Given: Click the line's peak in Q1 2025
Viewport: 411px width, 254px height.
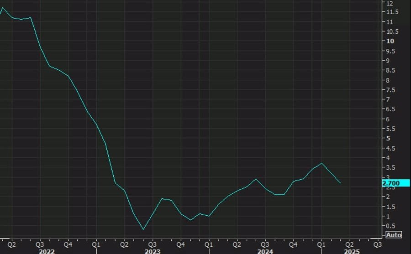Looking at the screenshot, I should pyautogui.click(x=322, y=163).
